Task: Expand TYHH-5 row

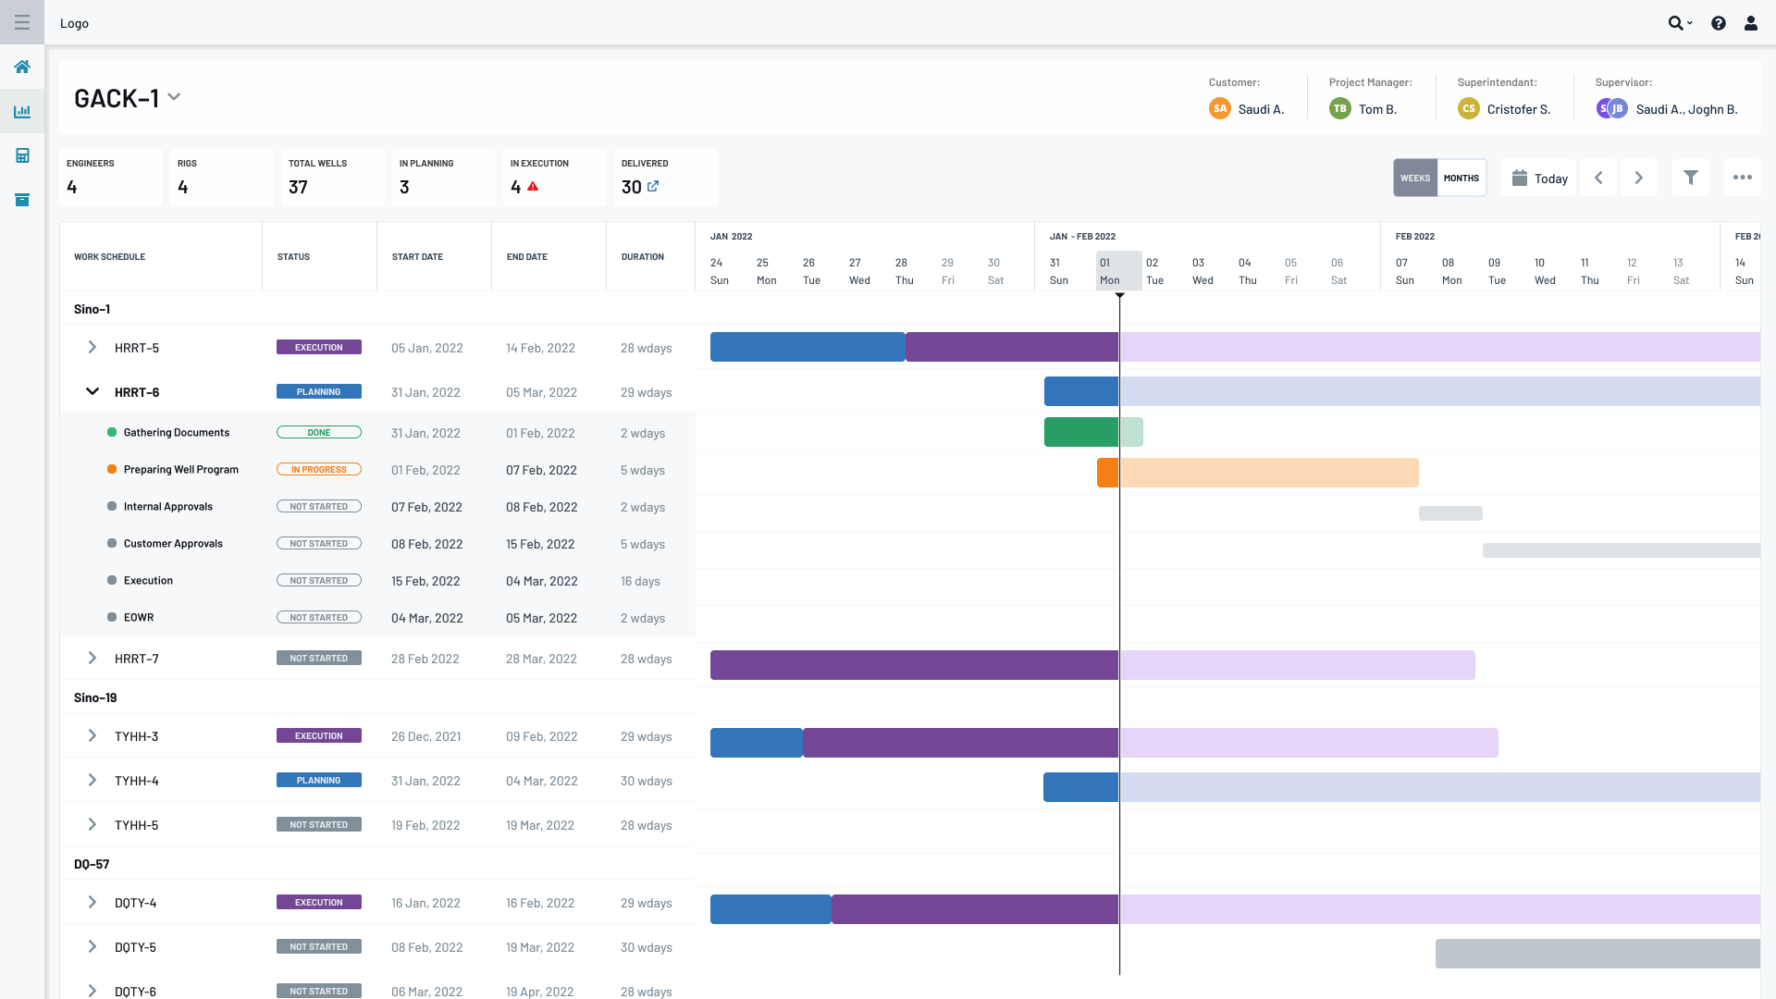Action: click(92, 824)
